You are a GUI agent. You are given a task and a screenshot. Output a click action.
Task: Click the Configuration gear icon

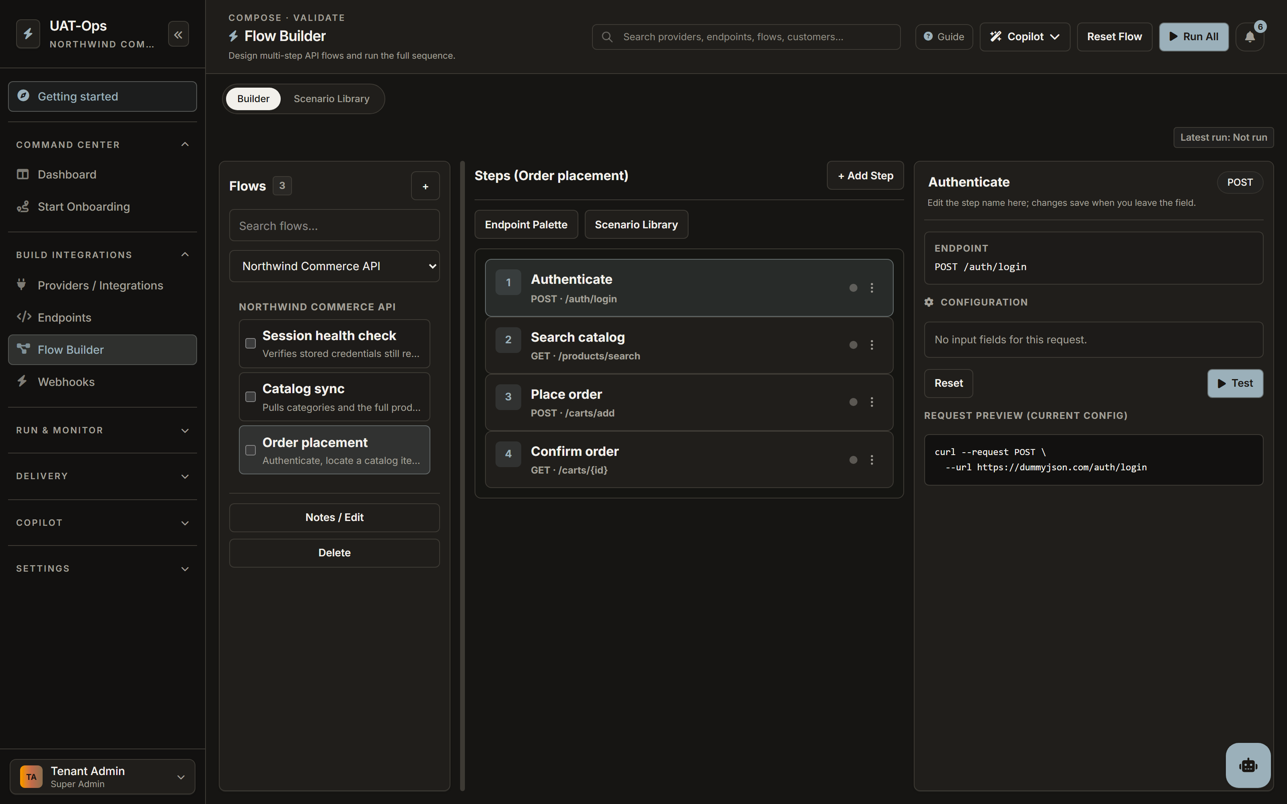coord(929,302)
